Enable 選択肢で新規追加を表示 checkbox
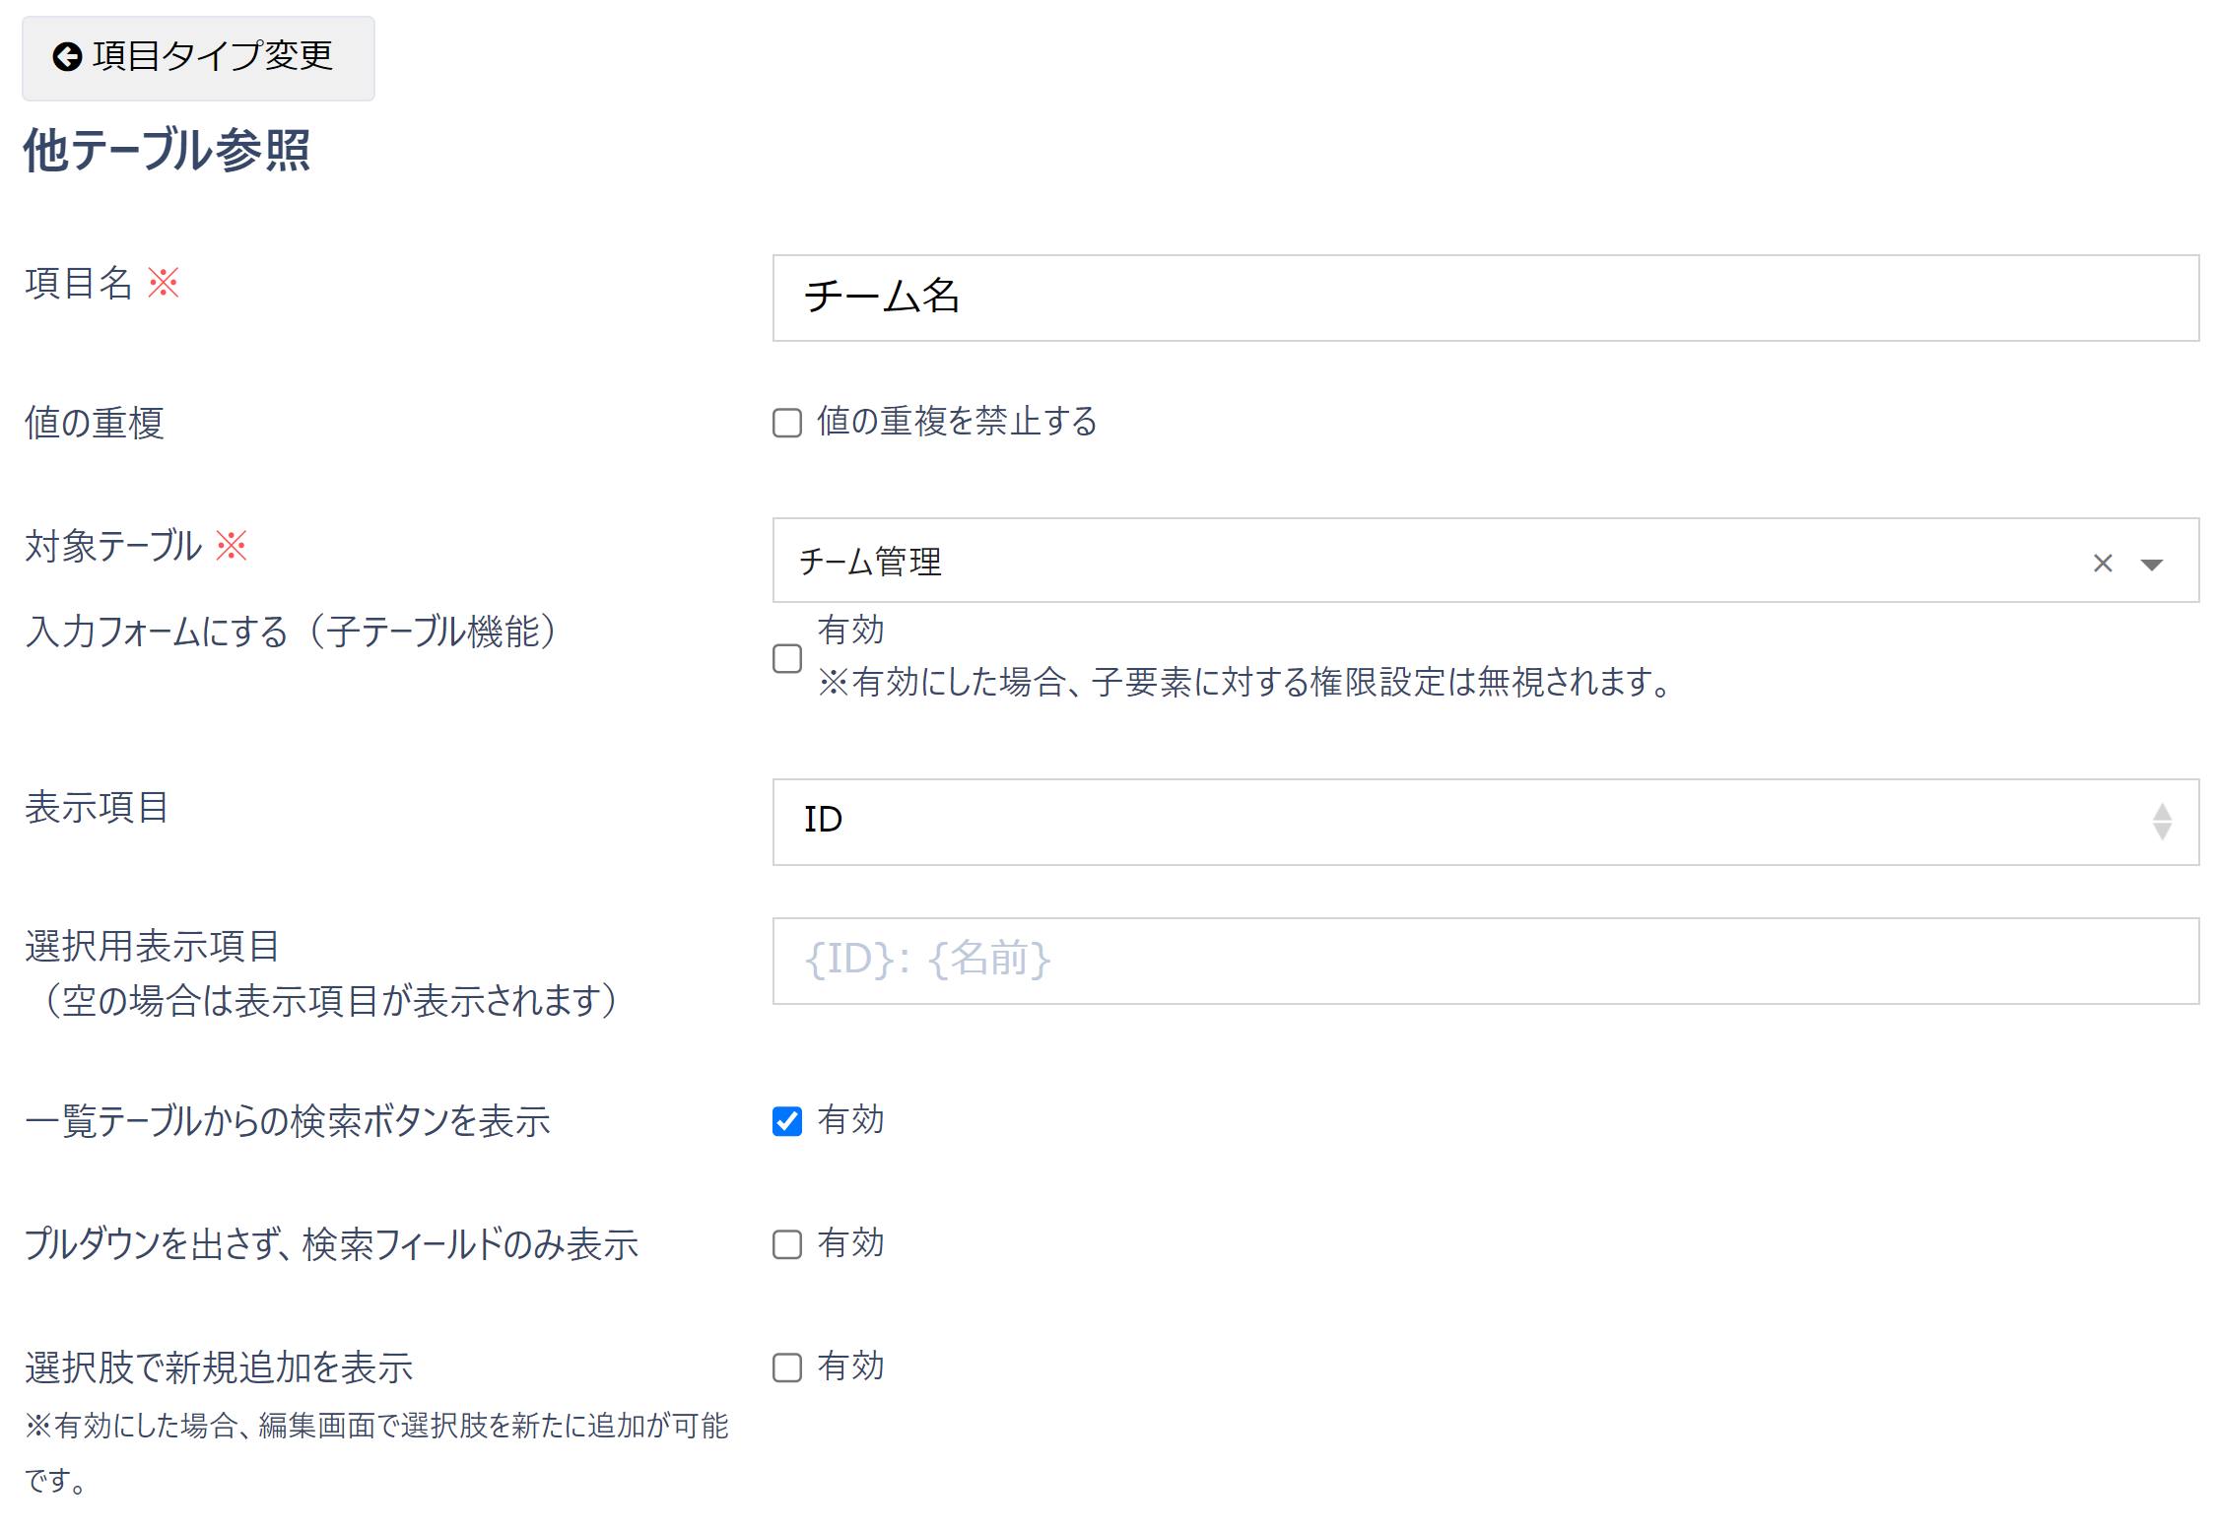Screen dimensions: 2217x1533 786,1367
